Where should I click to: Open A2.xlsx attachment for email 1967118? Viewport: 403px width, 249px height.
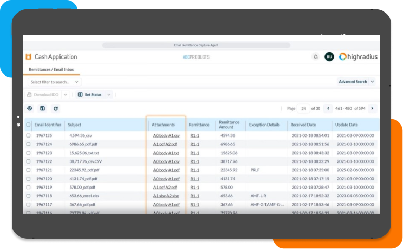click(x=173, y=196)
